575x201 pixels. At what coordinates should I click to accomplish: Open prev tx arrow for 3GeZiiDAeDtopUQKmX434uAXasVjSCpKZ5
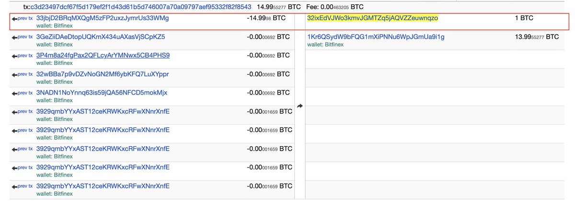[23, 37]
